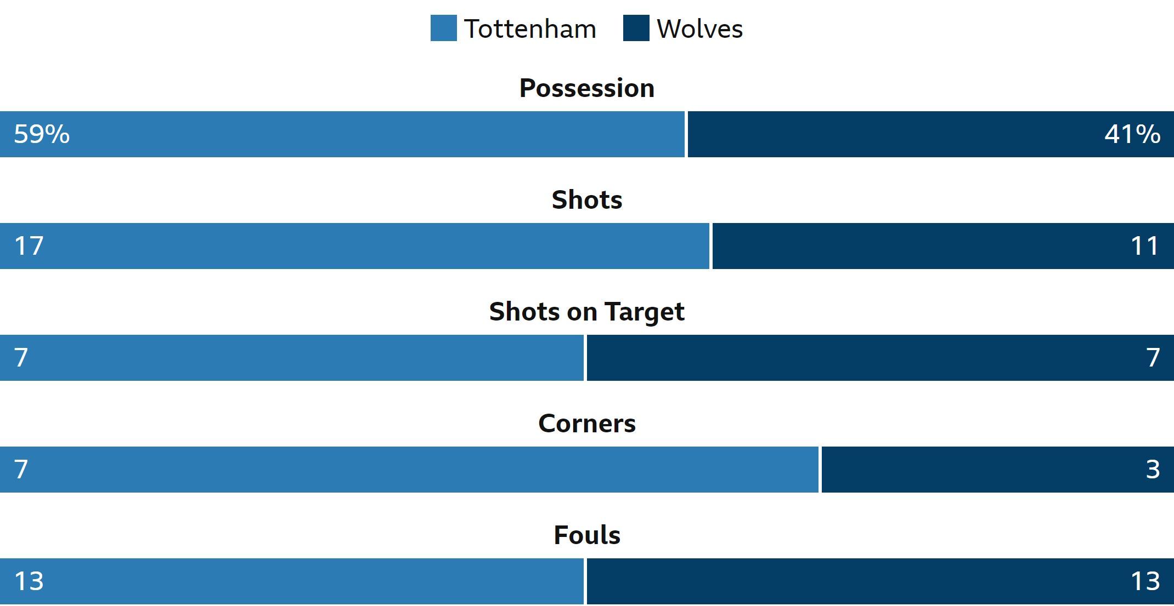Image resolution: width=1174 pixels, height=606 pixels.
Task: Click the Shots heading
Action: pyautogui.click(x=587, y=200)
